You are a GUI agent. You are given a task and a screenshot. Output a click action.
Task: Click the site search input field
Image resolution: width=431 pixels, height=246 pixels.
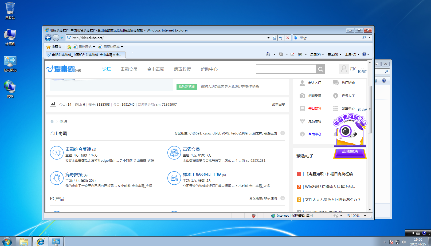286,69
